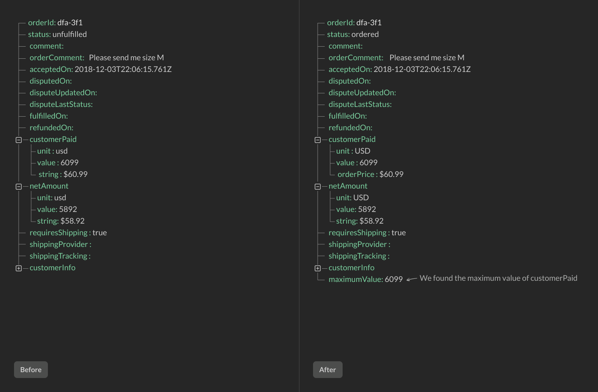The image size is (598, 392).
Task: Click string: $58.92 in Before netAmount
Action: pyautogui.click(x=61, y=221)
